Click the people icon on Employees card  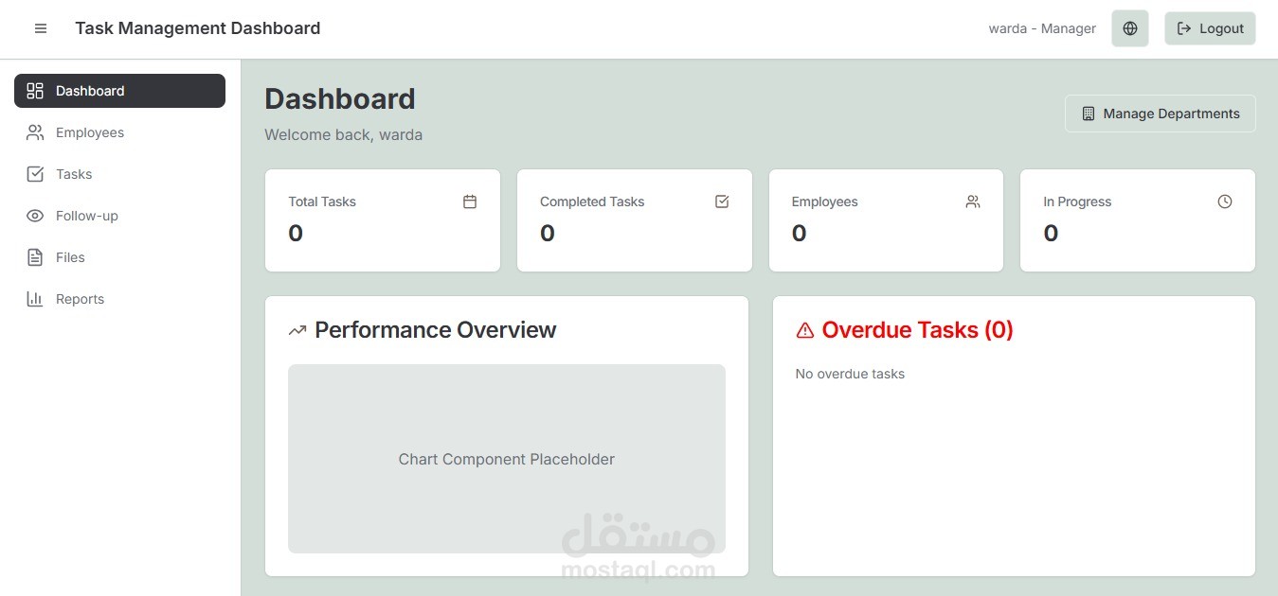(x=972, y=201)
